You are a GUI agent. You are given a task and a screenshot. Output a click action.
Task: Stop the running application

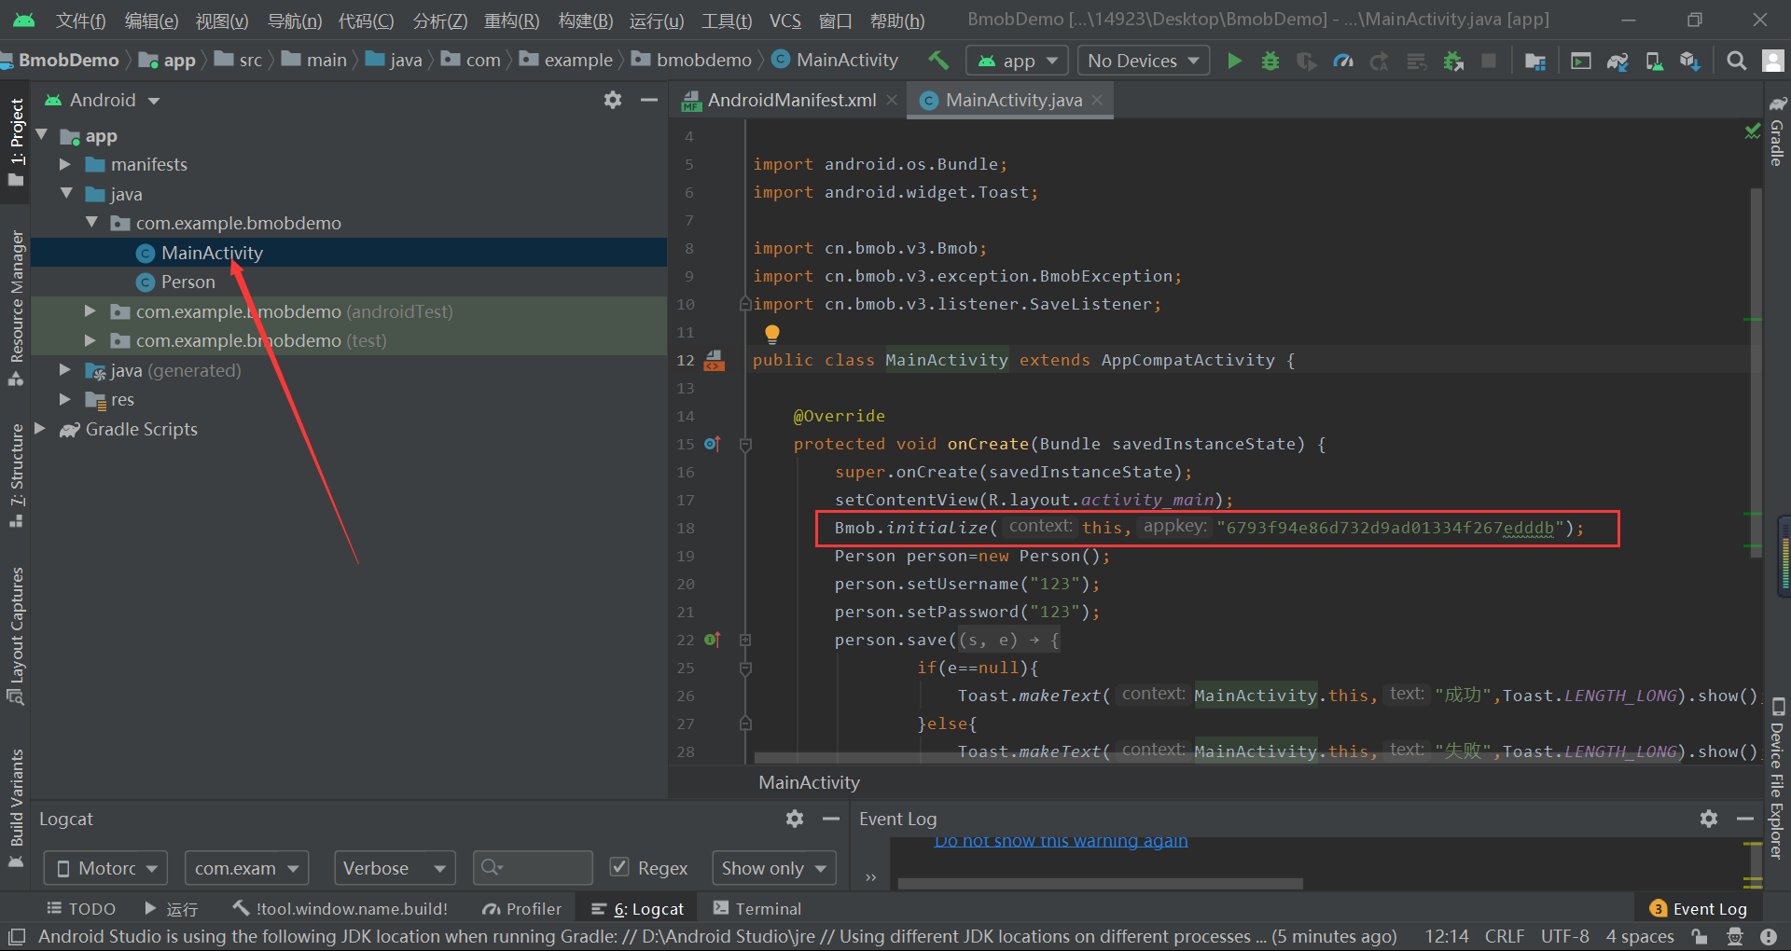(1489, 60)
